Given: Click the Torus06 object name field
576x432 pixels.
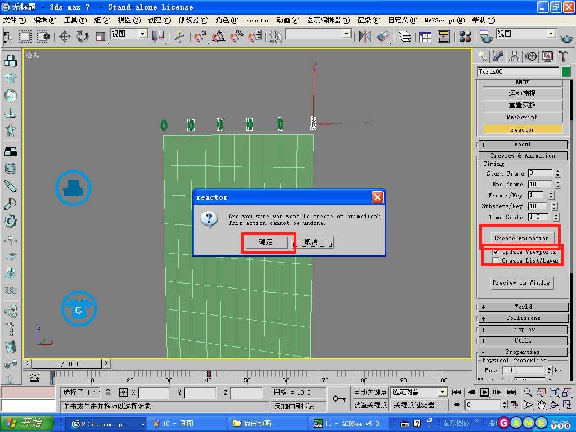Looking at the screenshot, I should [x=518, y=71].
